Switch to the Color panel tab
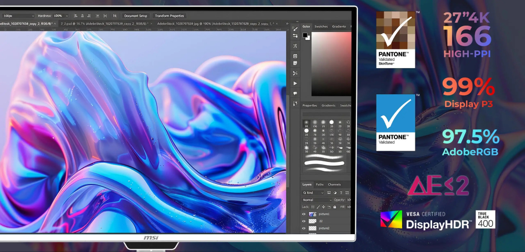The width and height of the screenshot is (525, 252). click(307, 26)
